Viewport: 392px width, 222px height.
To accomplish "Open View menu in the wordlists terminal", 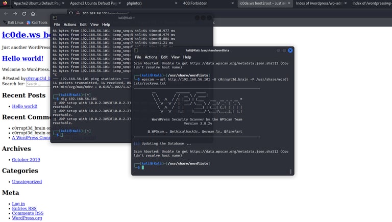I will click(x=175, y=57).
